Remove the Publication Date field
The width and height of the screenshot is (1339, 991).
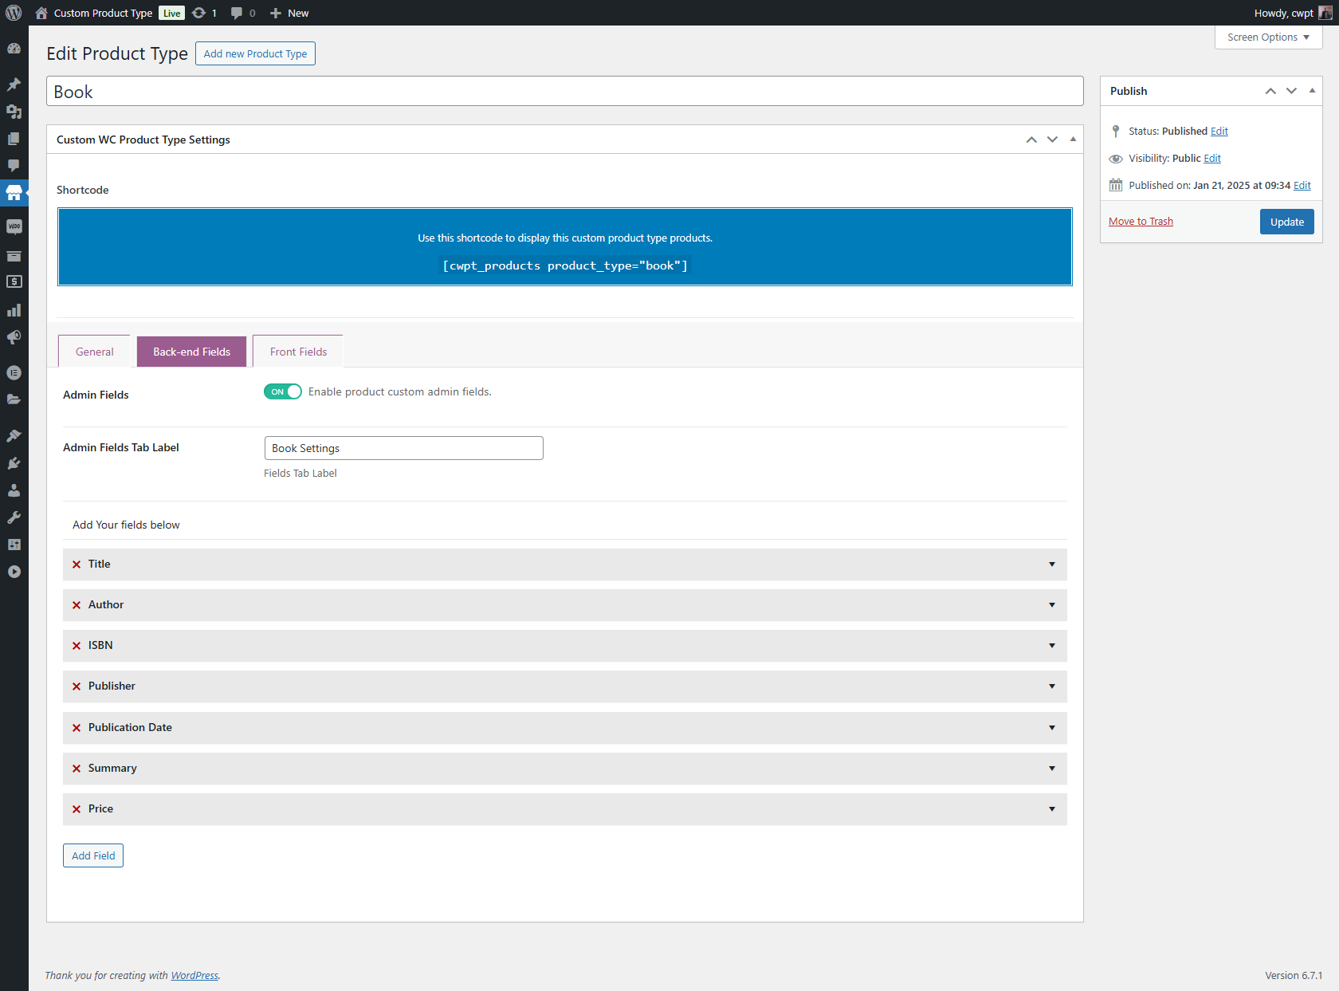(77, 728)
